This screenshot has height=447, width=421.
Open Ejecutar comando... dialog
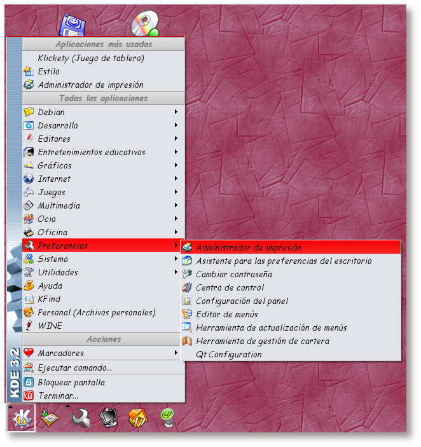[74, 368]
